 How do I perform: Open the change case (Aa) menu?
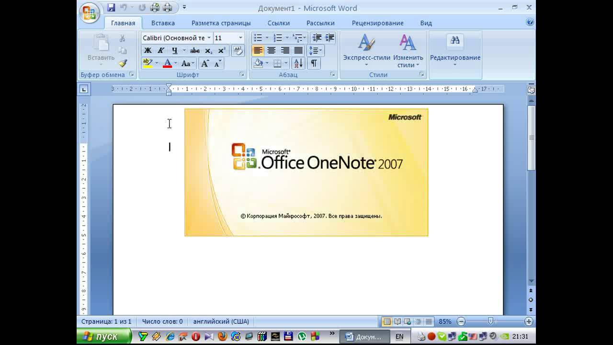188,63
